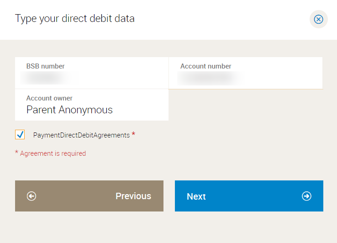Click the right arrow icon on Next
The height and width of the screenshot is (243, 337).
[306, 196]
